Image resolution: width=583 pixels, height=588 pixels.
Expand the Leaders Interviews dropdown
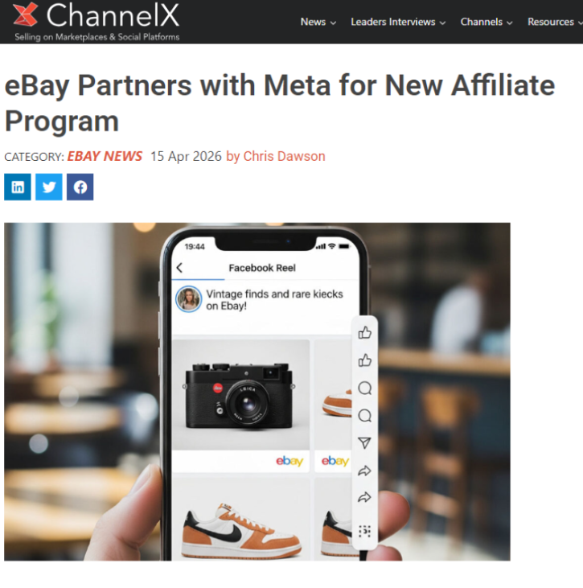coord(398,22)
